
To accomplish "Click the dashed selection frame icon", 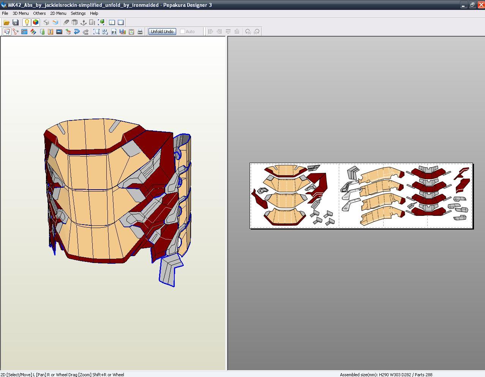I will coord(96,32).
